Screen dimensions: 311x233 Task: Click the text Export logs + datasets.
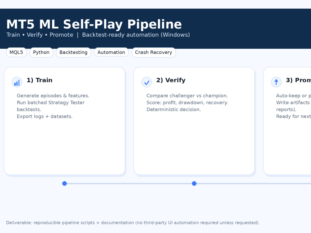coord(44,117)
